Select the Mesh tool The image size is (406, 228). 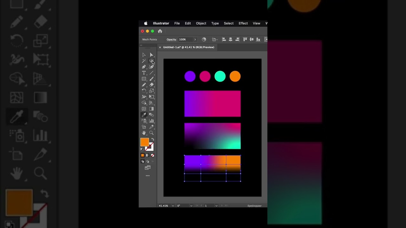tap(144, 109)
